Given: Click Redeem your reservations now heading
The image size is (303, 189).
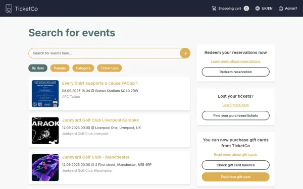Looking at the screenshot, I should click(x=235, y=52).
